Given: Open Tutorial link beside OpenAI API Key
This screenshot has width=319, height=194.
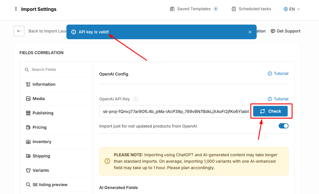Looking at the screenshot, I should [278, 99].
